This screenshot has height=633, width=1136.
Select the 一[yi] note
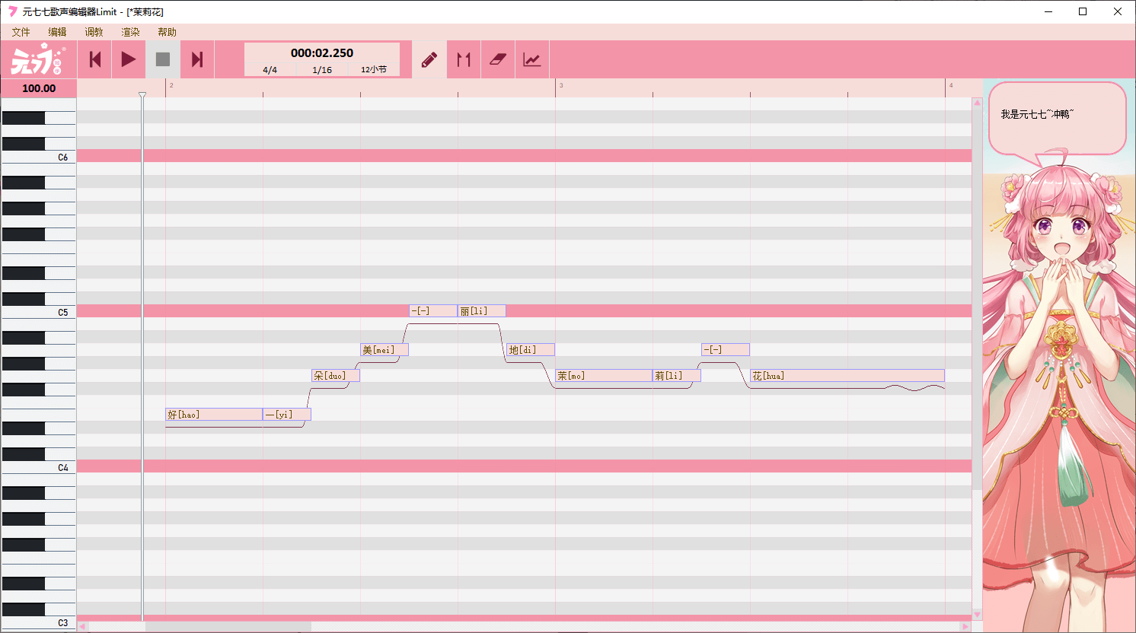point(287,415)
